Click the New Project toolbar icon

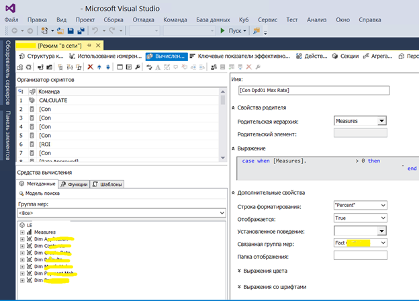coord(44,31)
